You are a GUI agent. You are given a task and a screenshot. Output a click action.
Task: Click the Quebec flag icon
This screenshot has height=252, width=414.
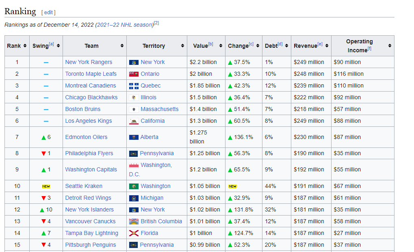coord(134,86)
